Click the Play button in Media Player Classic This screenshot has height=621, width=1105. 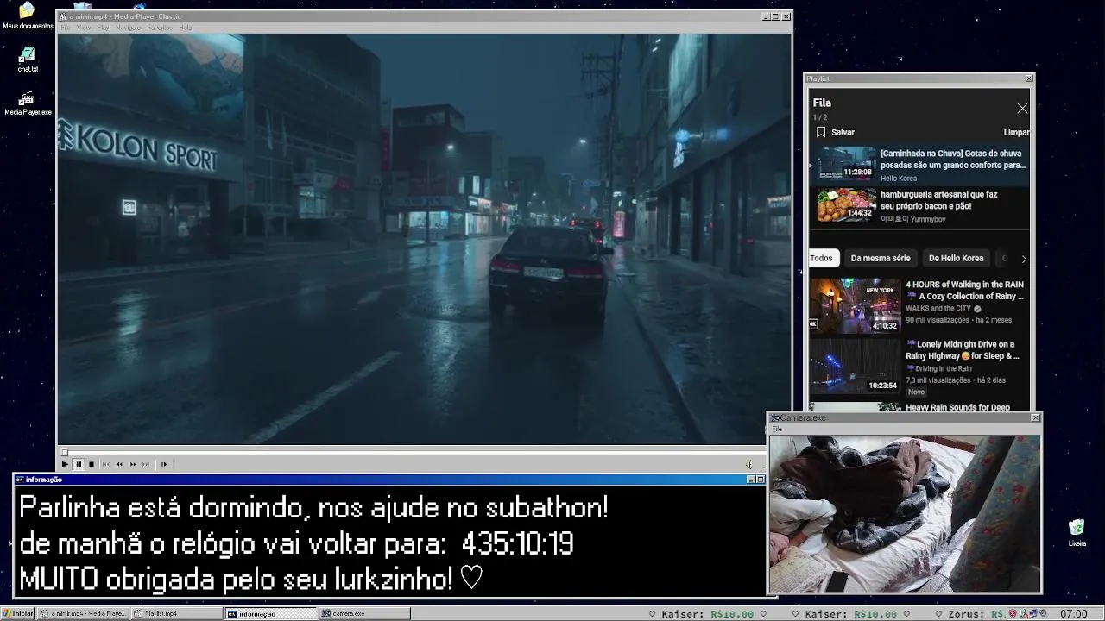pos(65,464)
